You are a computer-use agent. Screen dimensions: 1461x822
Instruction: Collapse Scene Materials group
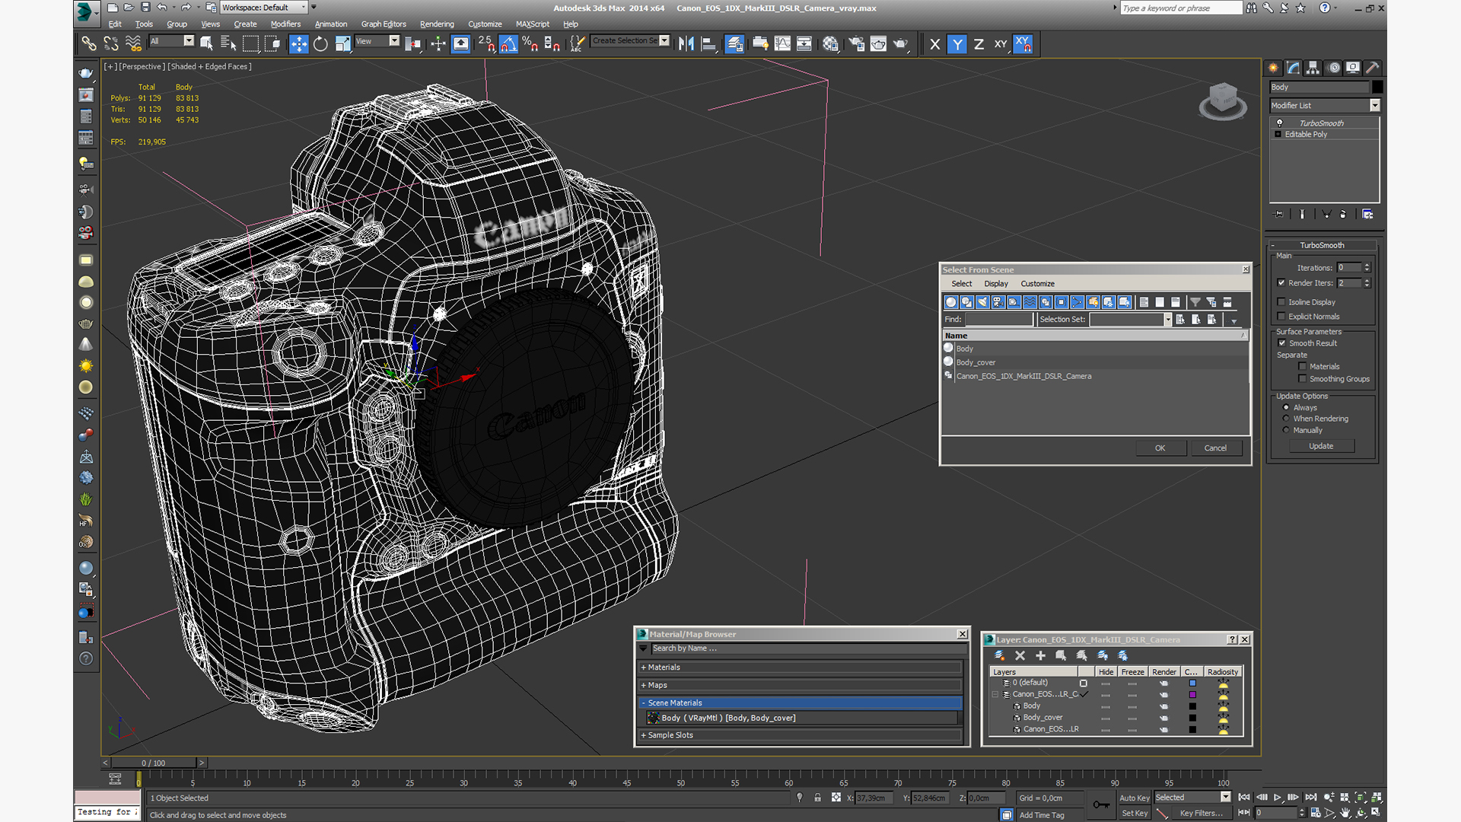tap(801, 703)
